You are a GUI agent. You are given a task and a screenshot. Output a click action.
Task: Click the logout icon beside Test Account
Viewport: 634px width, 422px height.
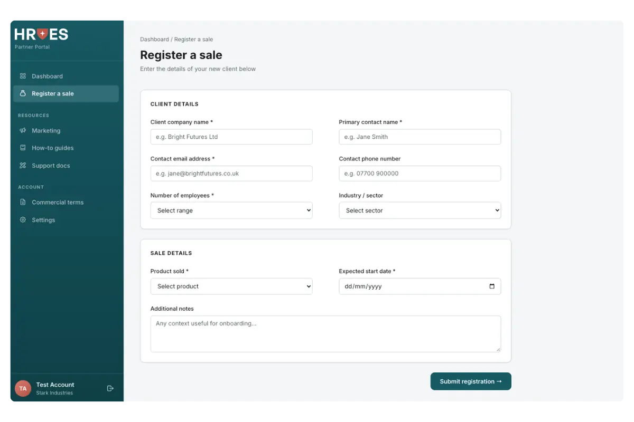(110, 388)
